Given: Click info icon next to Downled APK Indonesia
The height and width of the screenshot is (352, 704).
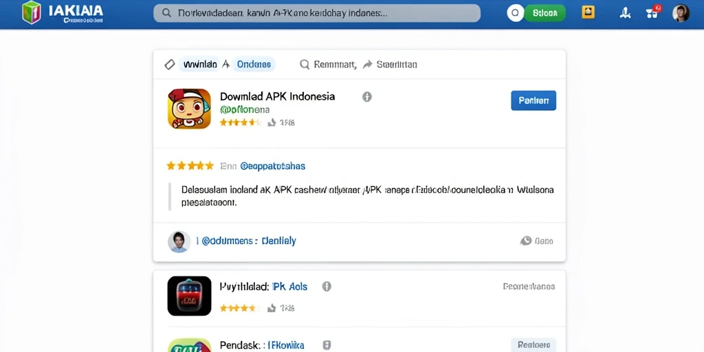Looking at the screenshot, I should (367, 96).
